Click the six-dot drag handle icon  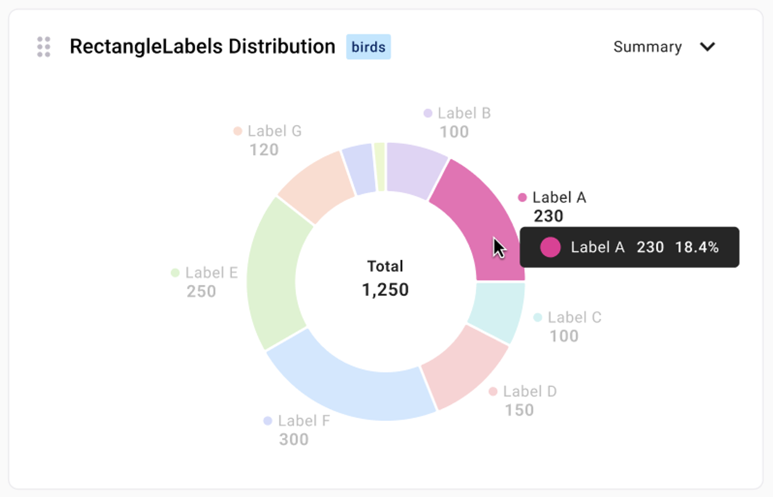43,46
